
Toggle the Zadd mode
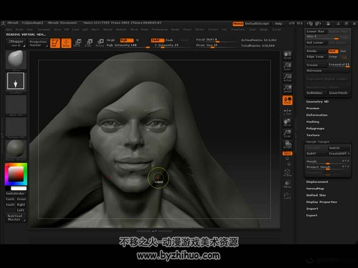(x=158, y=40)
